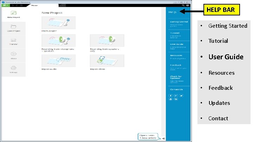The height and width of the screenshot is (142, 253).
Task: Click the YouTube icon in Help bar
Action: 170,99
